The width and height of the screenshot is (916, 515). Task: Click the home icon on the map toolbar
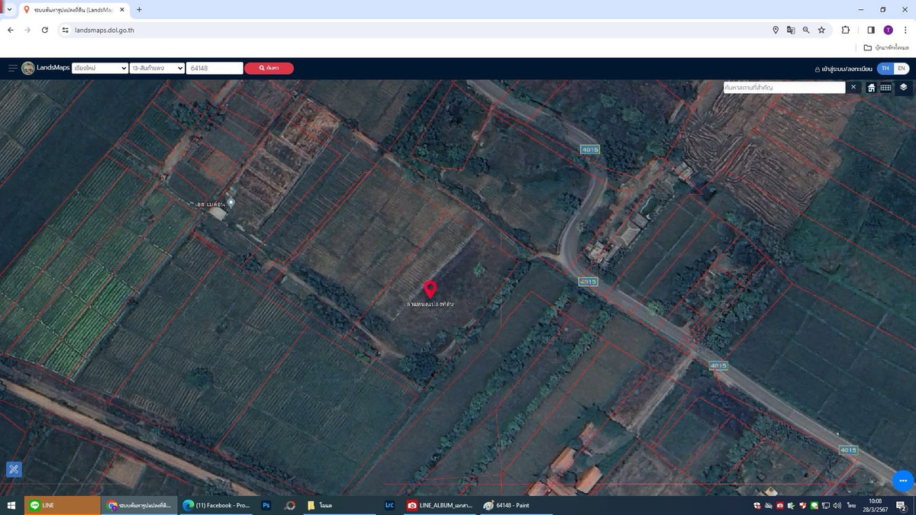point(871,88)
